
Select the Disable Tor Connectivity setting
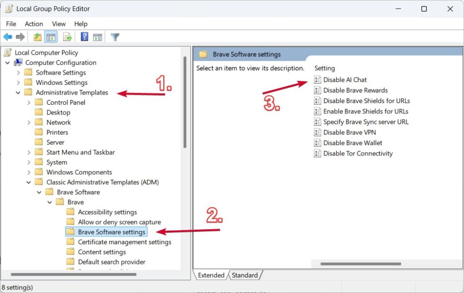(x=358, y=154)
